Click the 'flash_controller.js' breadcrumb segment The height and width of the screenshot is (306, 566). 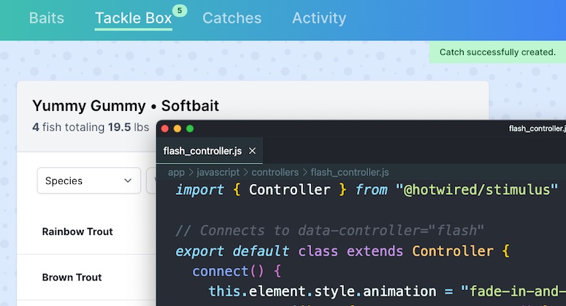tap(350, 172)
